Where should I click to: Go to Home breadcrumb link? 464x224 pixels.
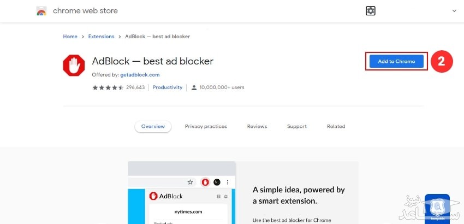point(70,37)
